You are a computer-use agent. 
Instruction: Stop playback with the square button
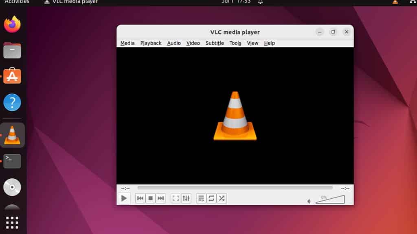151,198
